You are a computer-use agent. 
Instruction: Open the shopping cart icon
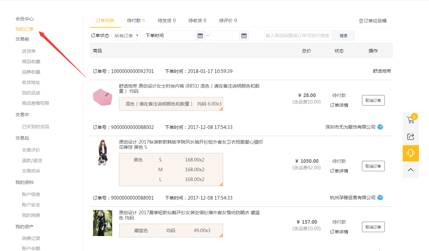coord(410,120)
